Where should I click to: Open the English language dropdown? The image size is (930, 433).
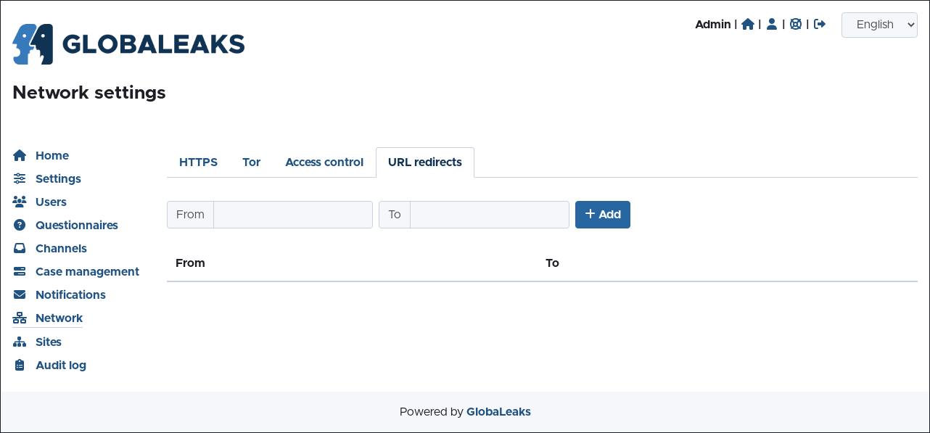[x=879, y=25]
